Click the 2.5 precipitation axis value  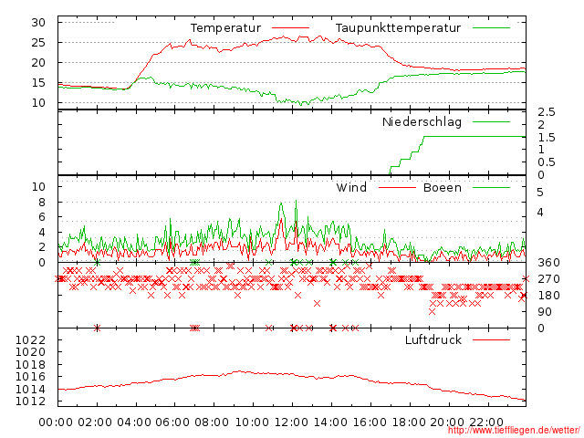pyautogui.click(x=546, y=111)
